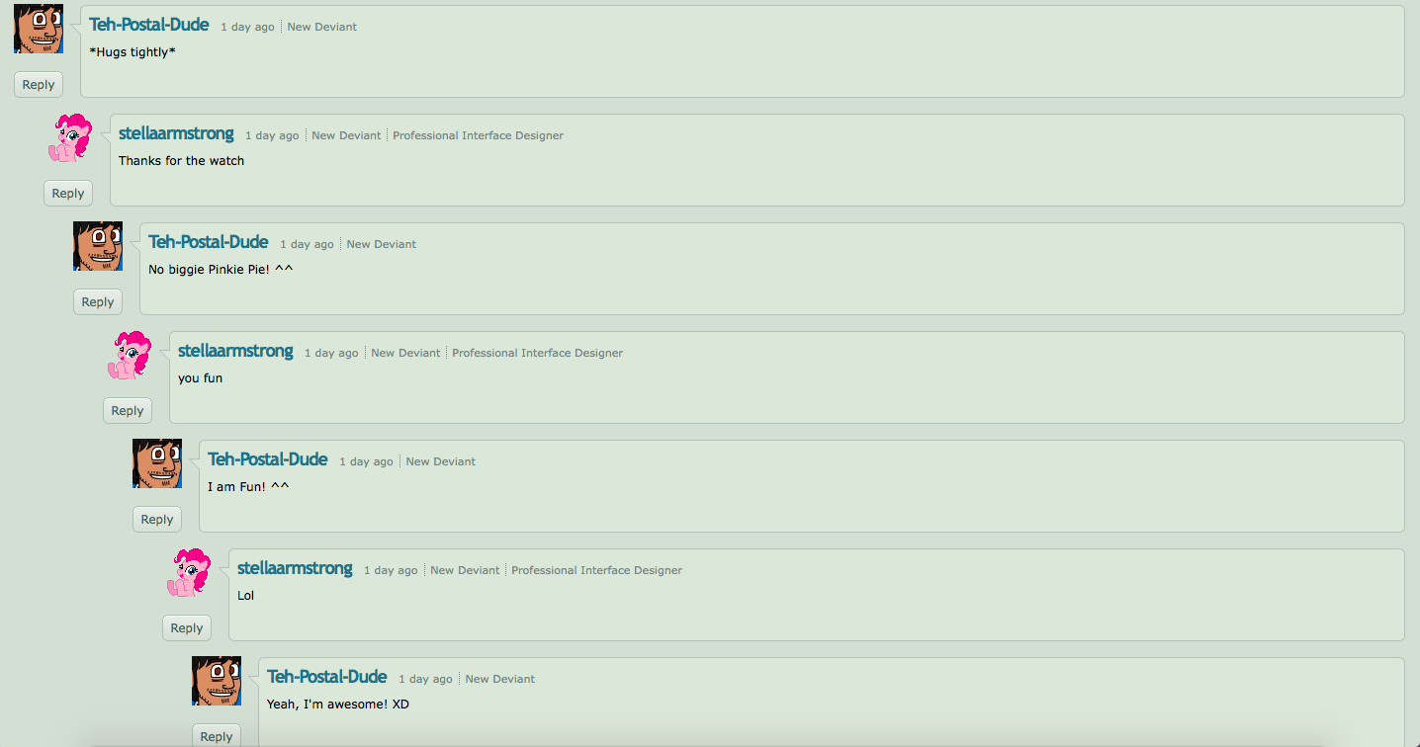Open the stellaarmstrong username link above "you fun"
1420x747 pixels.
tap(235, 351)
